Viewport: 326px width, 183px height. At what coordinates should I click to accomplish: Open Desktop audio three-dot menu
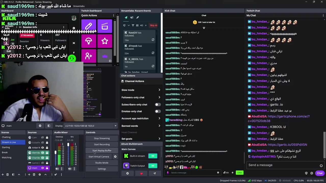point(61,169)
